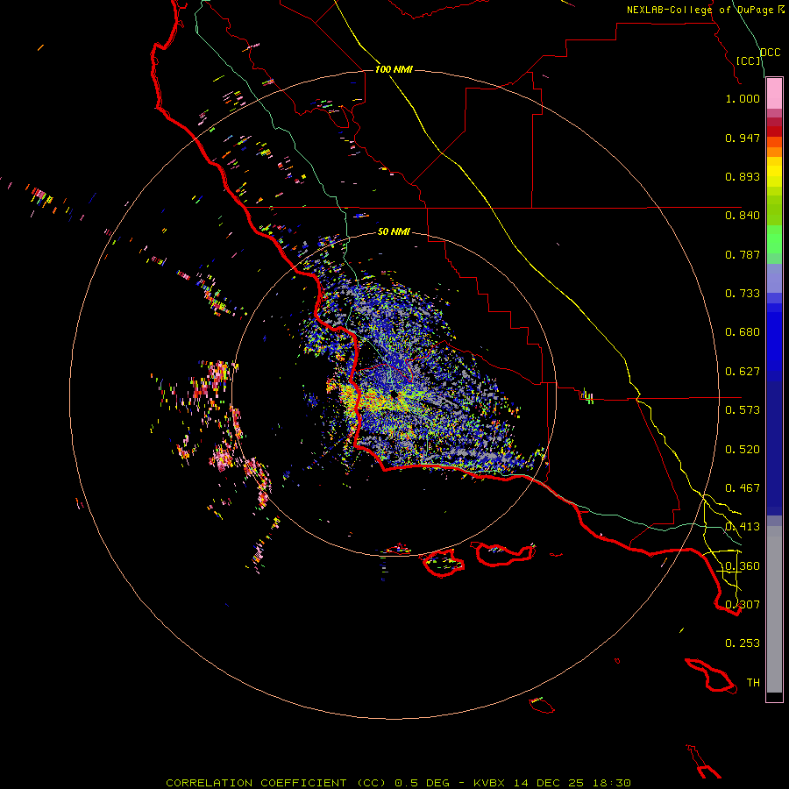Select the 0.253 scale value
Viewport: 789px width, 789px height.
point(743,643)
